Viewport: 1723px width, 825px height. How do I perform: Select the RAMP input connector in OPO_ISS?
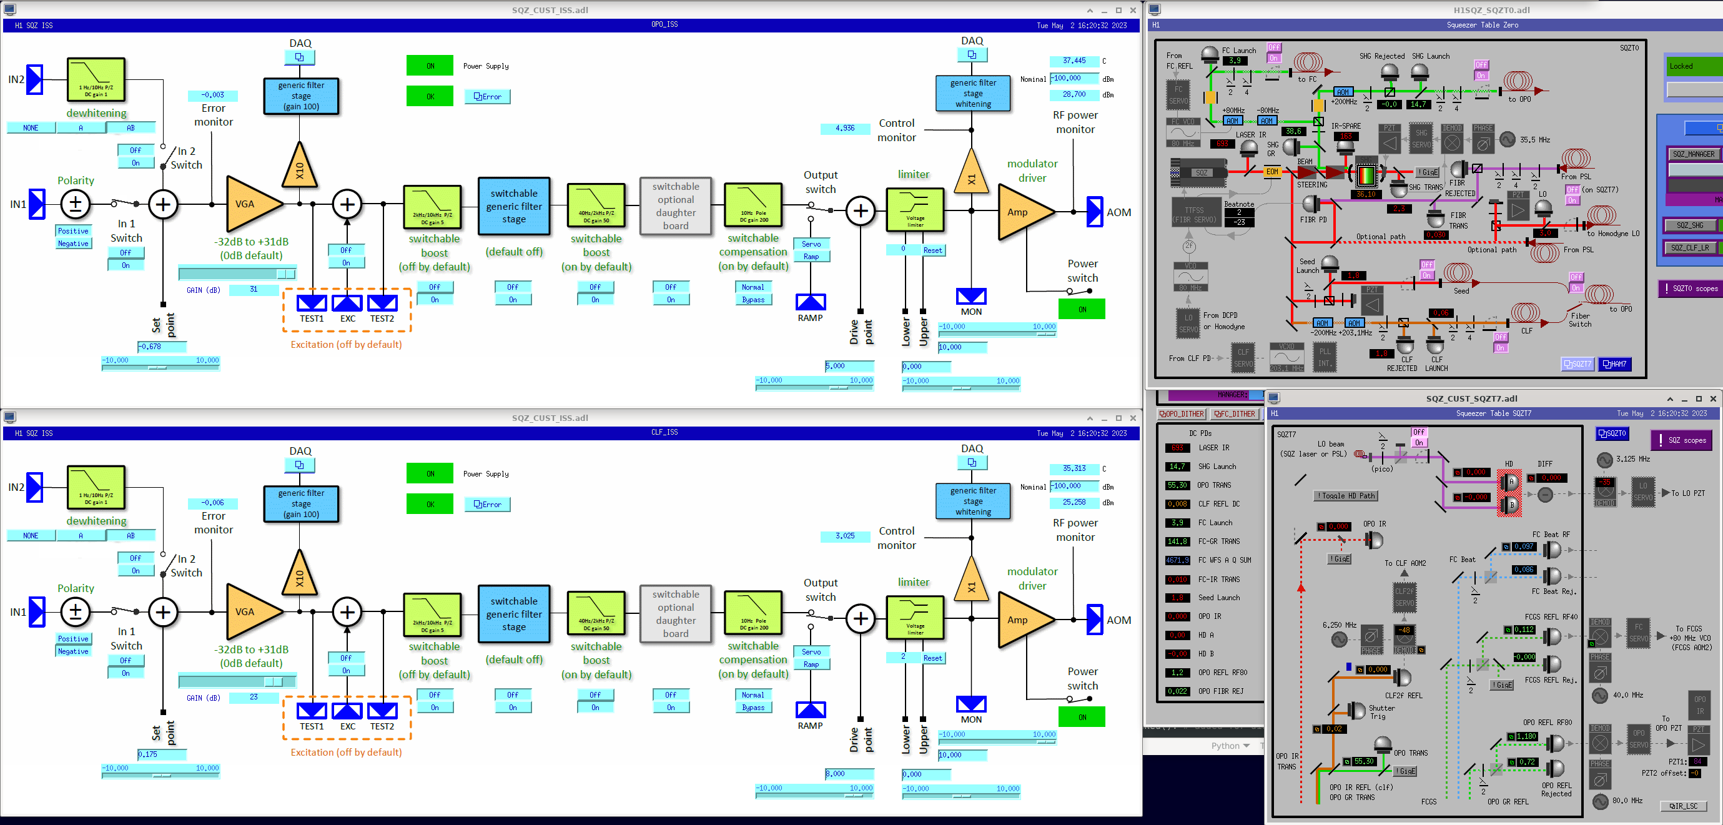(811, 302)
